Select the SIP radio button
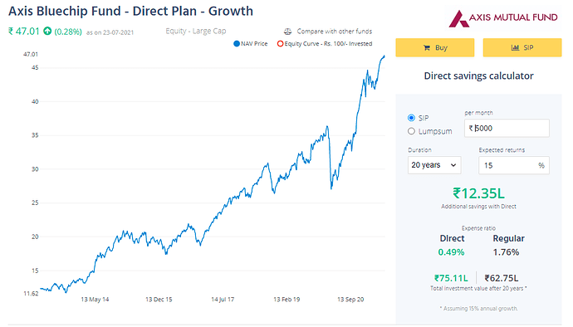573x327 pixels. pyautogui.click(x=411, y=118)
